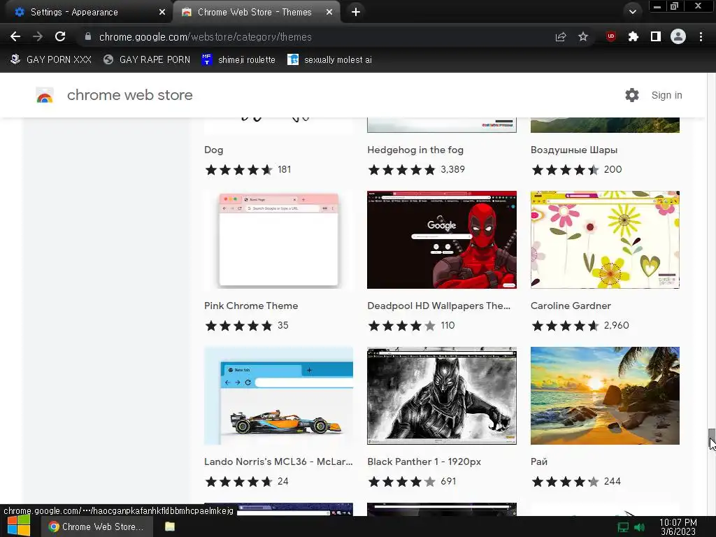Click the Sign in link

click(666, 95)
